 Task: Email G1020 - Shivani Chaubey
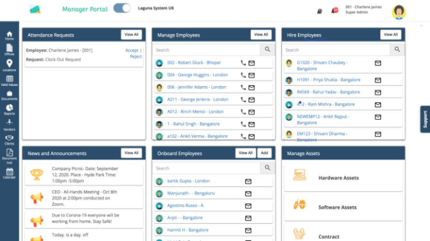tap(378, 63)
